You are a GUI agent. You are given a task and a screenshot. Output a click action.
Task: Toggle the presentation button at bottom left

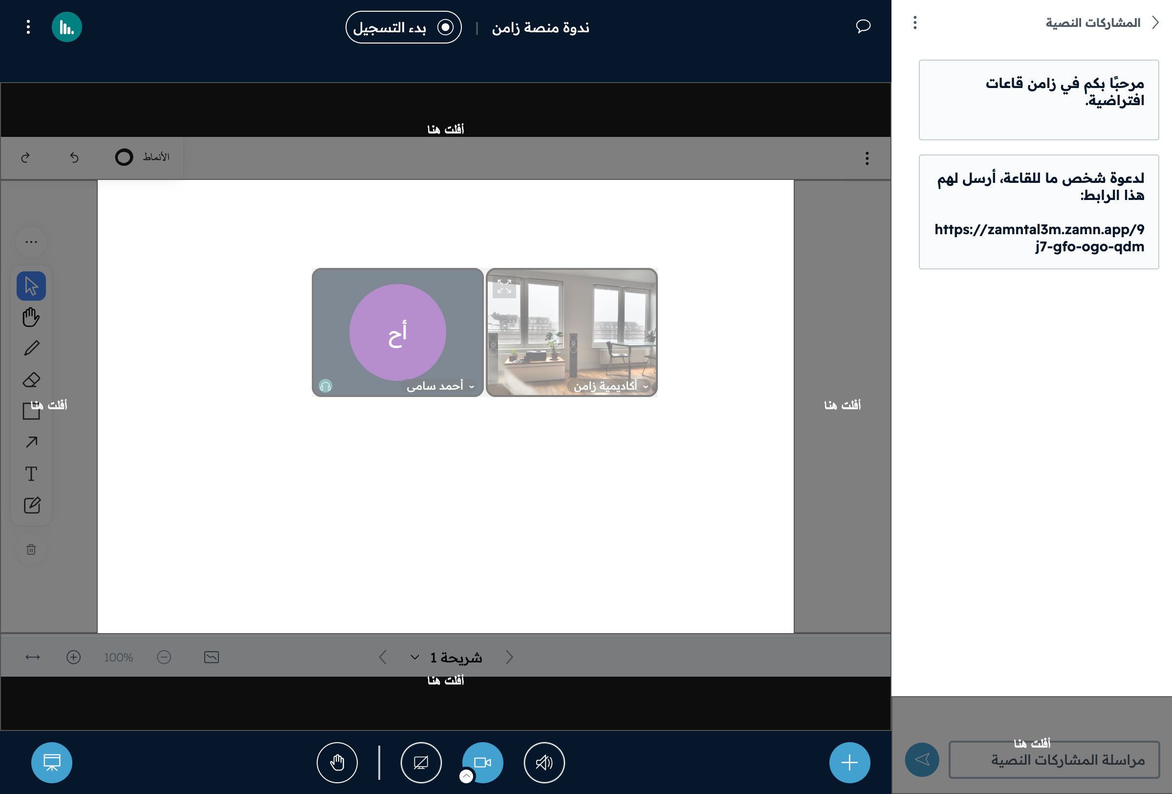coord(51,762)
